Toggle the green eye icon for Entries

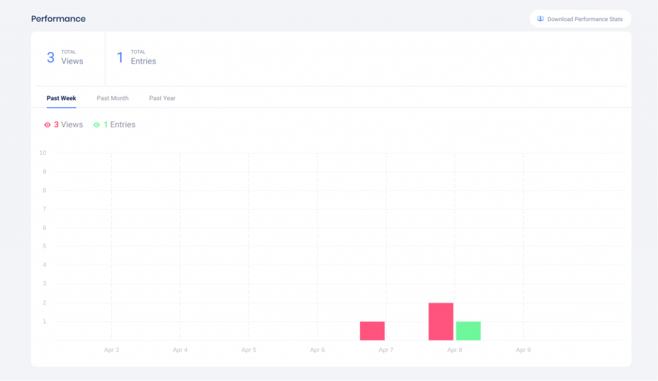point(96,125)
